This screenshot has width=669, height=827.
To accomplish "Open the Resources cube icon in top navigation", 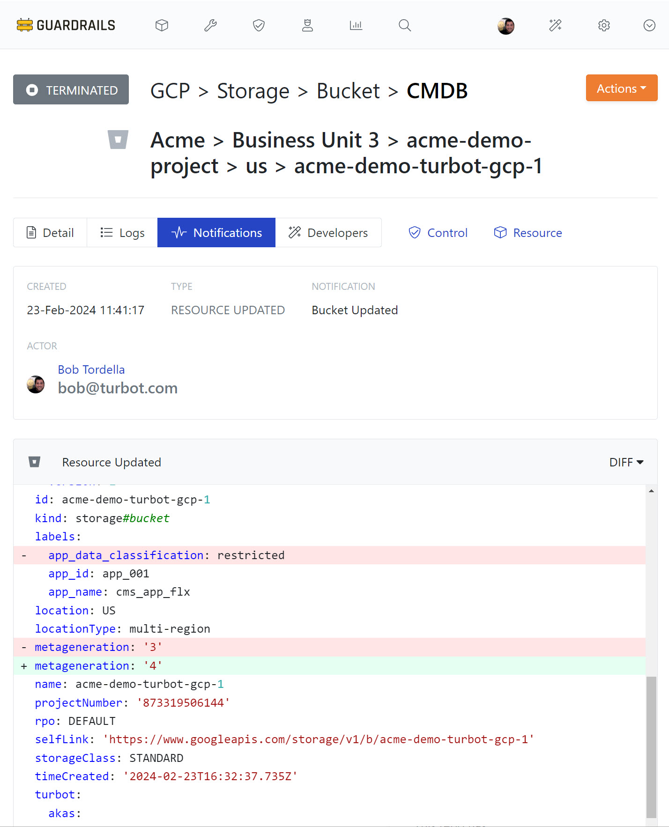I will coord(162,25).
